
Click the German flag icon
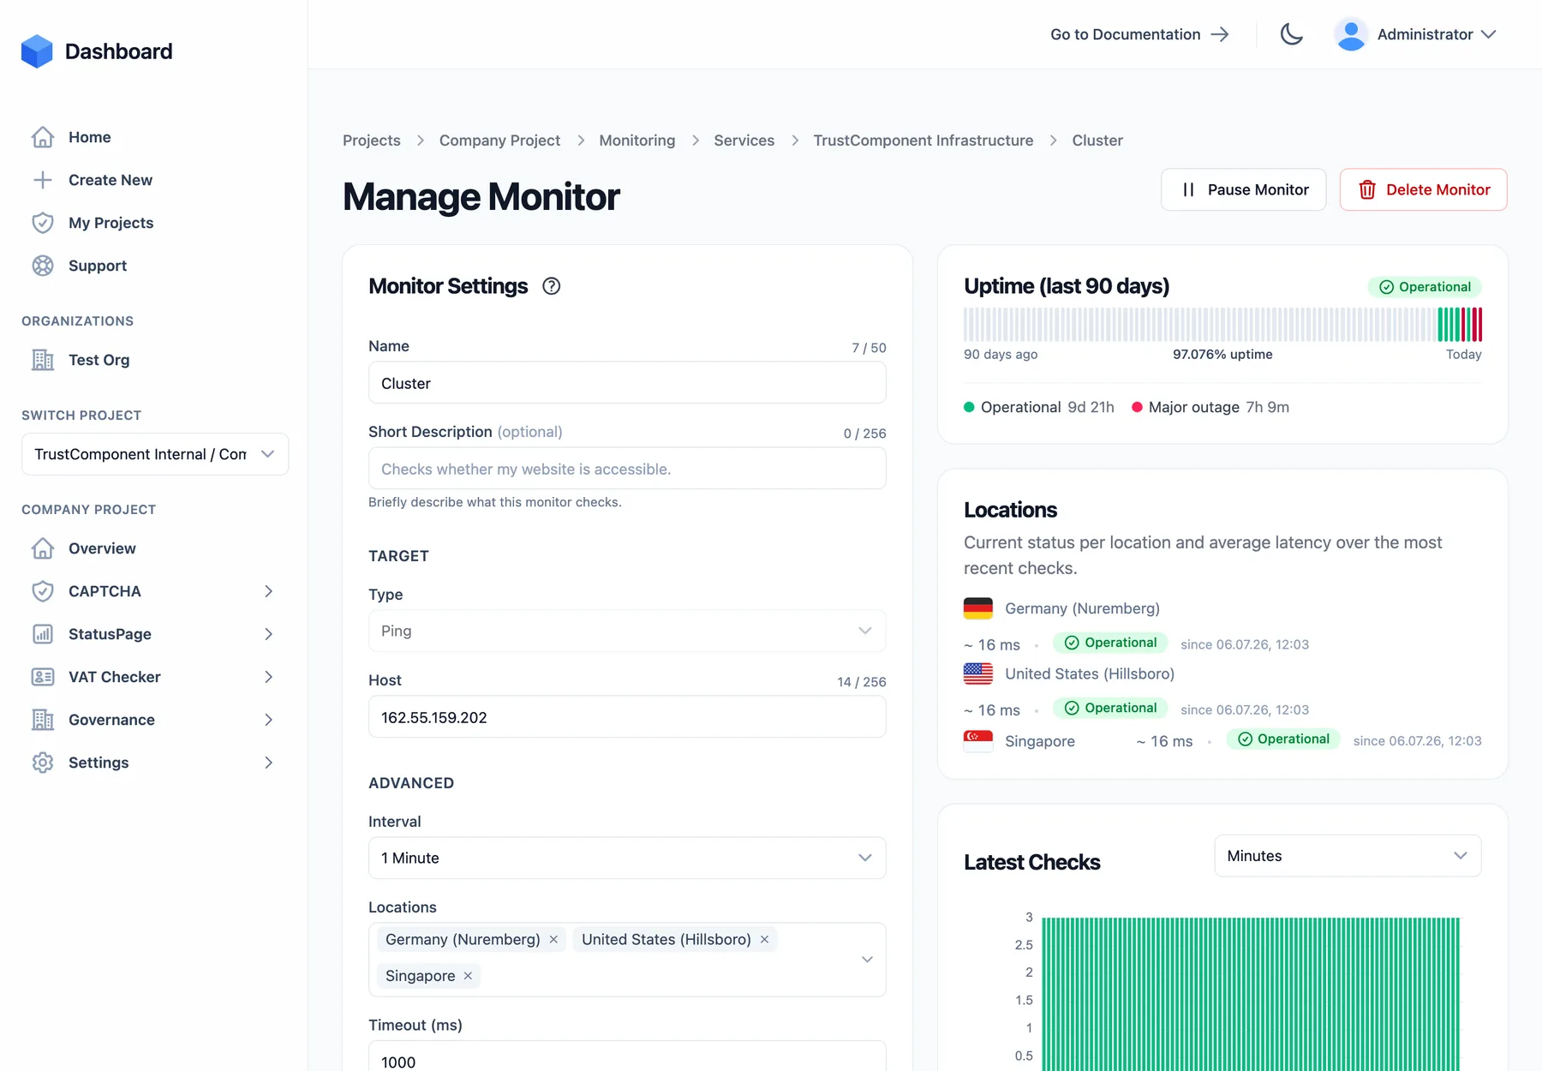tap(978, 608)
